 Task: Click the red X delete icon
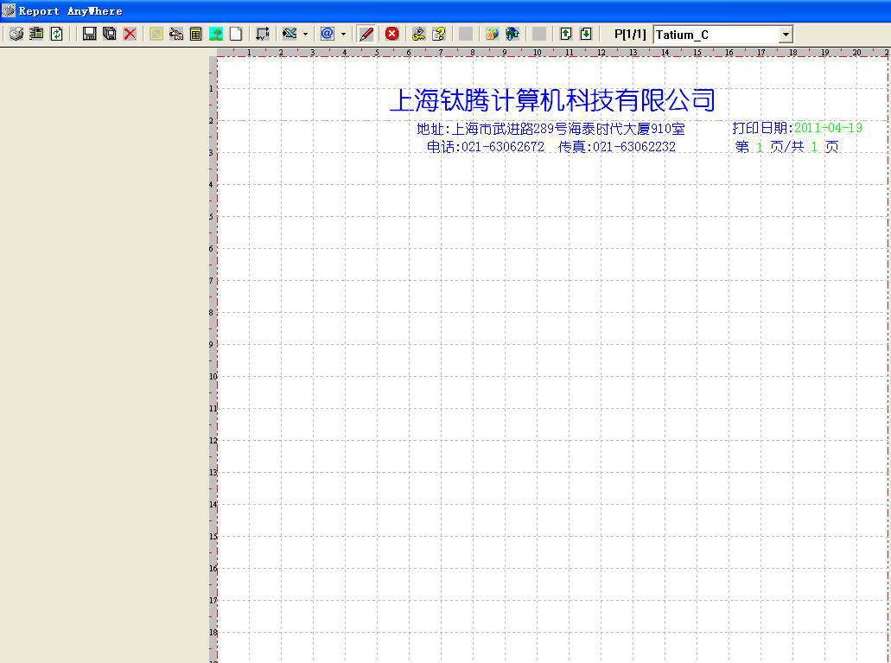point(130,34)
